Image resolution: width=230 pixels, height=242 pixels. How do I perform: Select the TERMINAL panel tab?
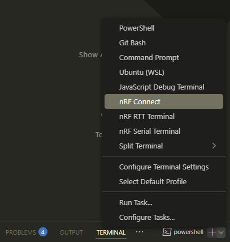(111, 232)
